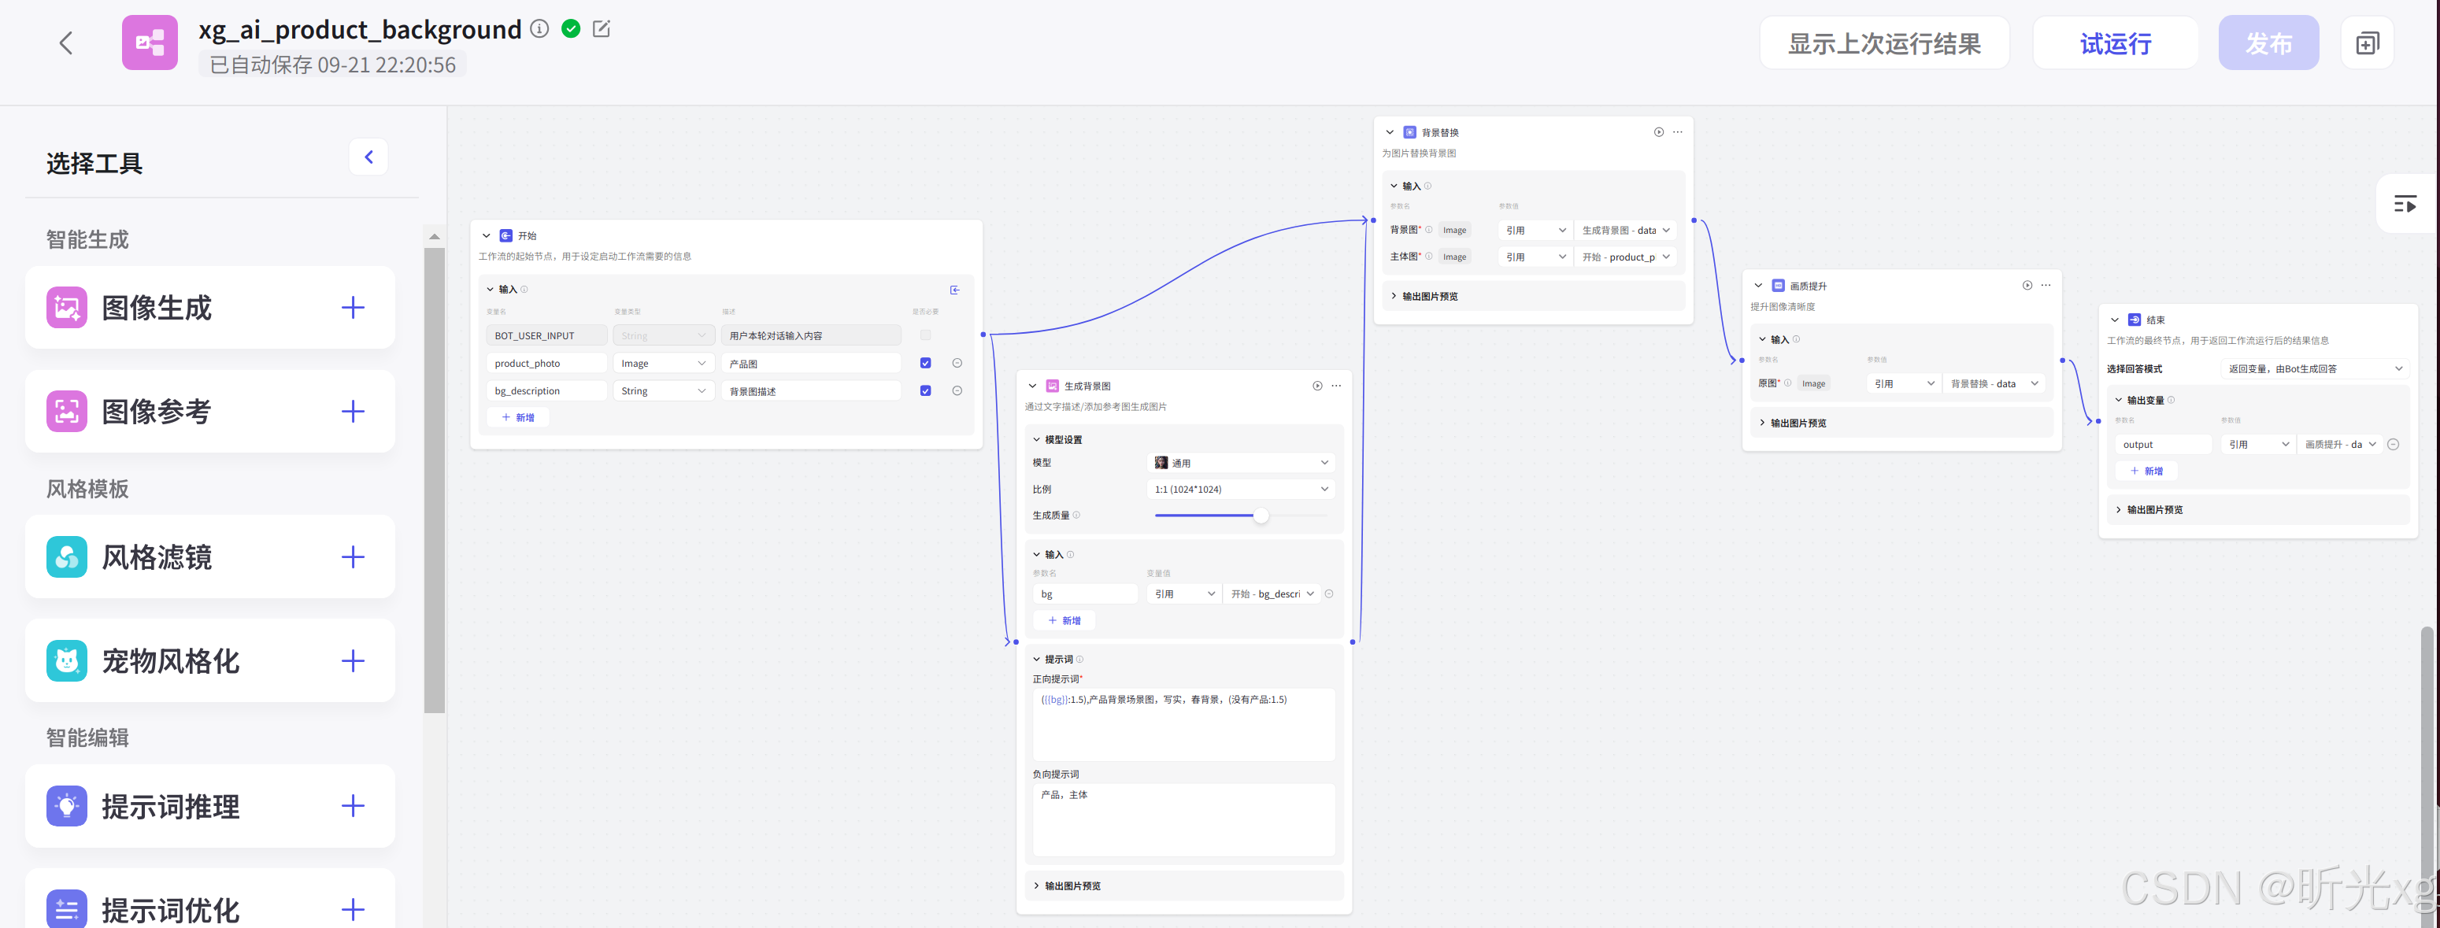Click the duplicate workflow icon top right
Viewport: 2440px width, 928px height.
point(2366,43)
